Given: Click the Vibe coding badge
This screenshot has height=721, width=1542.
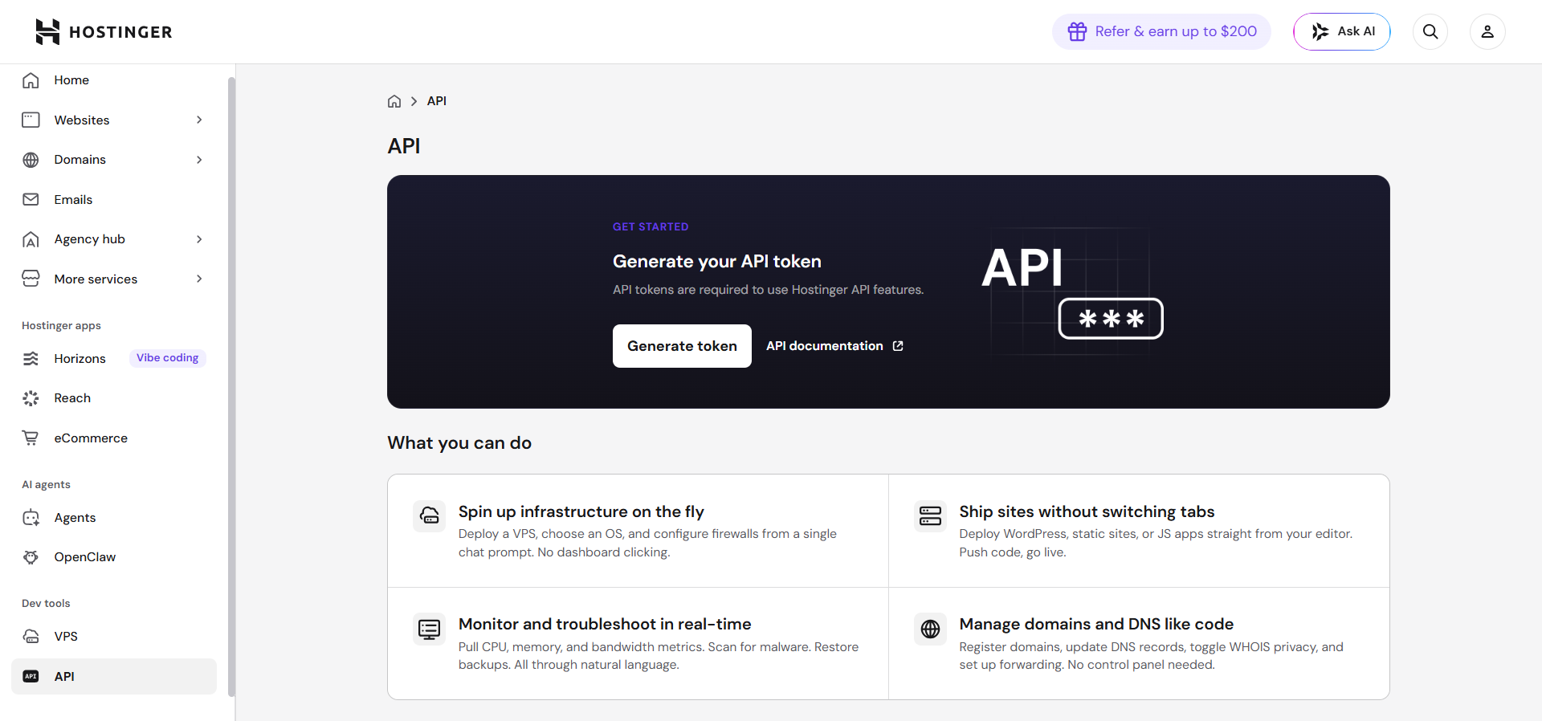Looking at the screenshot, I should (x=167, y=358).
